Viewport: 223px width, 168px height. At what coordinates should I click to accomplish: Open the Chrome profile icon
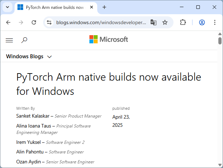tap(202, 22)
